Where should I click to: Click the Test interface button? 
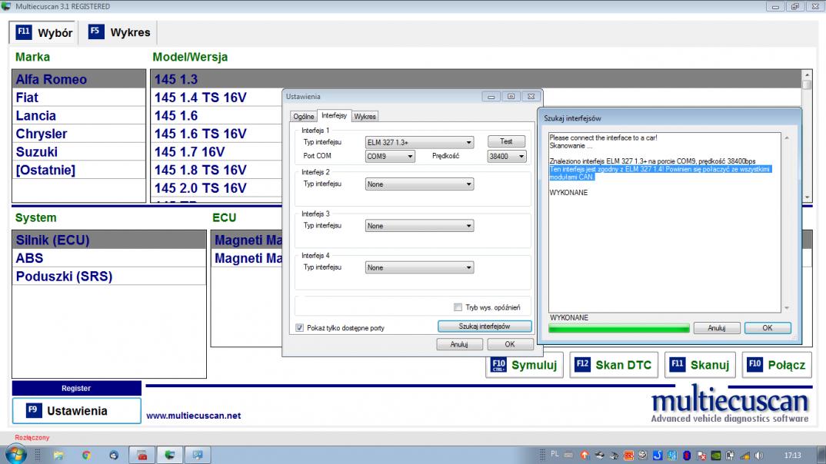point(506,141)
